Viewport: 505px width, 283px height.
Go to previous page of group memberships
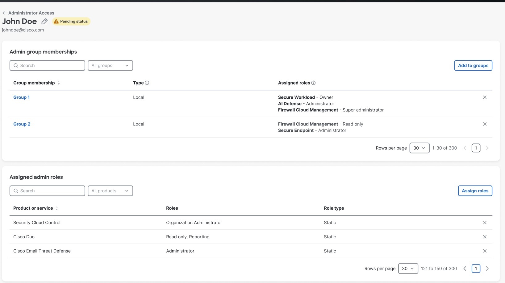tap(465, 148)
